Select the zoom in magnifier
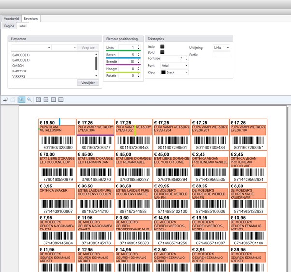This screenshot has width=291, height=272. coord(22,100)
